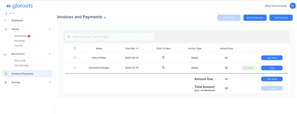
Task: Collapse the sidebar using the menu arrow icon
Action: 6,13
